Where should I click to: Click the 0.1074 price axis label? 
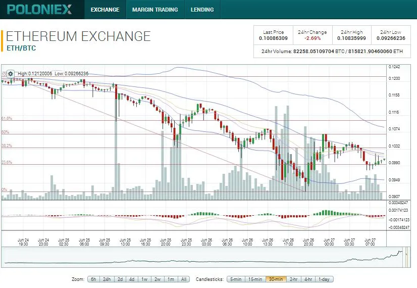(394, 129)
